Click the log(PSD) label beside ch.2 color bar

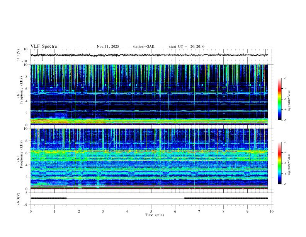[289, 165]
